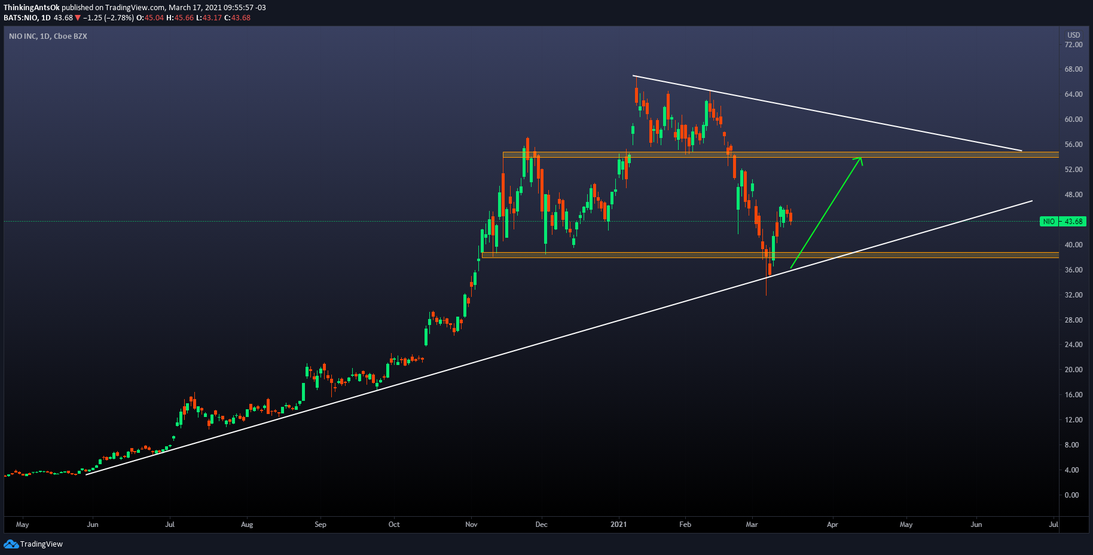Click the 2021 label on time axis

[x=618, y=525]
